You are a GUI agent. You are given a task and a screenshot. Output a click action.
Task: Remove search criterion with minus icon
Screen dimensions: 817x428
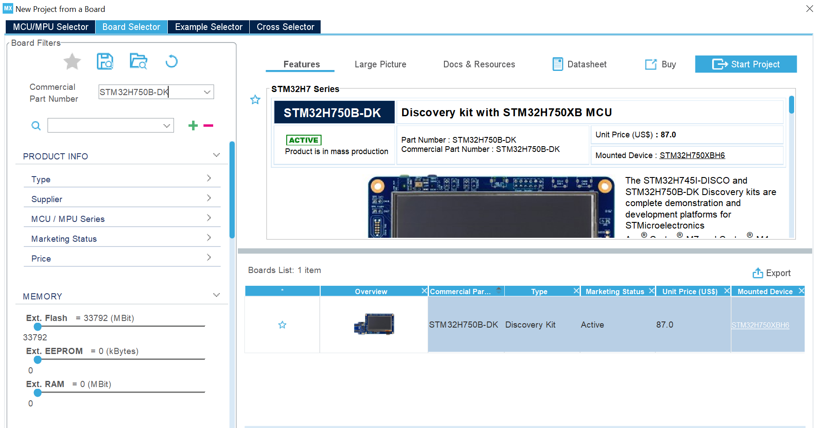click(208, 126)
